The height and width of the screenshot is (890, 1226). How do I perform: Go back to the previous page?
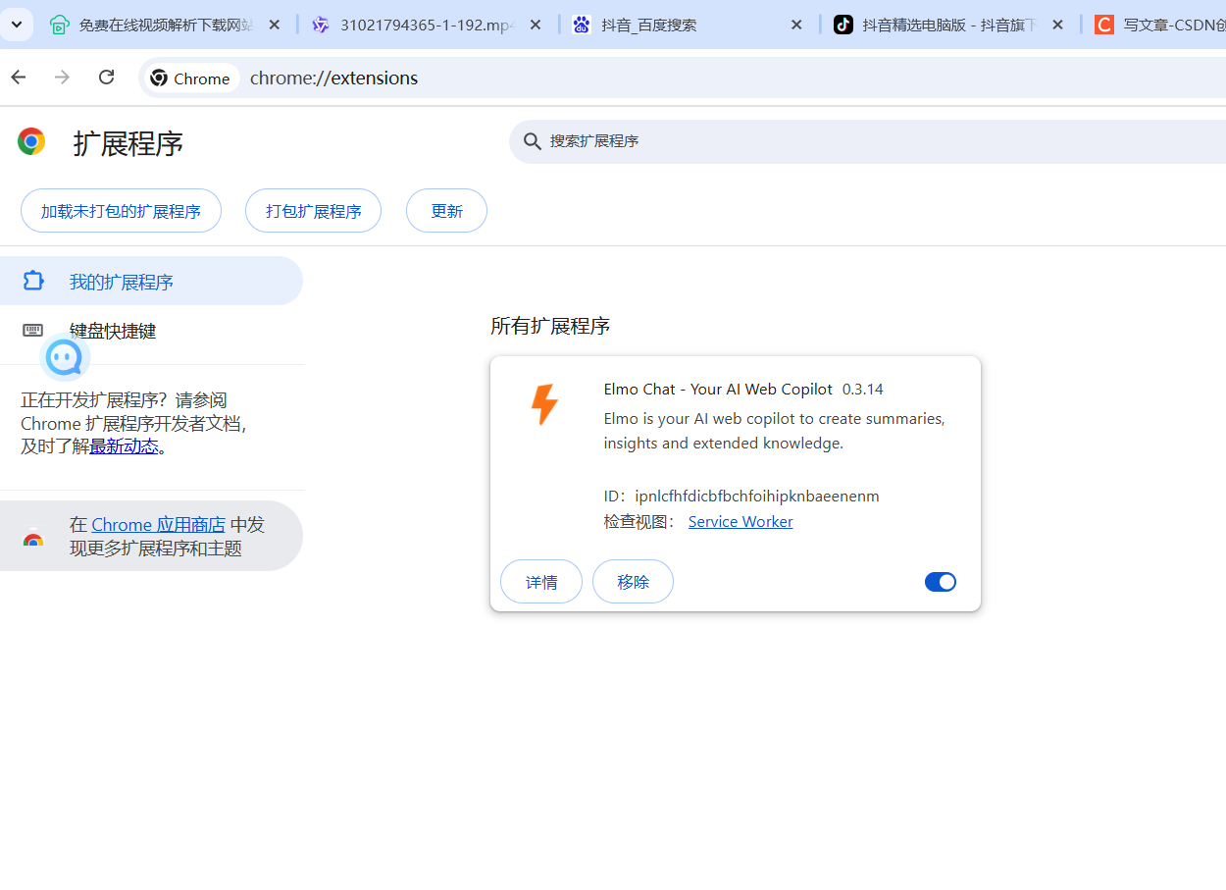coord(19,78)
